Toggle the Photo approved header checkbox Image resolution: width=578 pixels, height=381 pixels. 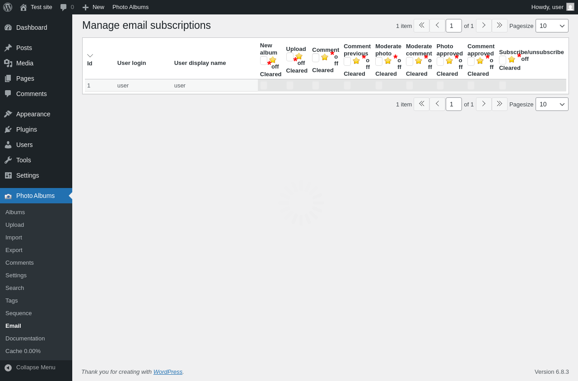pyautogui.click(x=440, y=61)
